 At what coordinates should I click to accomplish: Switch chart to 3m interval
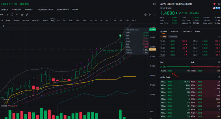coord(58,20)
